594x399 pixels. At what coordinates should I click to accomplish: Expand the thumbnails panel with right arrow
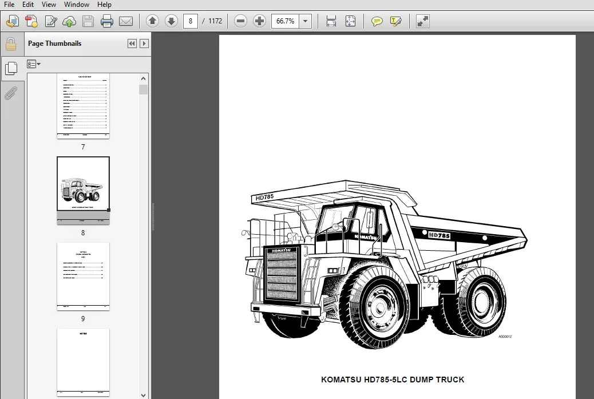[x=144, y=44]
